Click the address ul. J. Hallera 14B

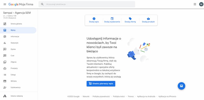tap(10, 16)
